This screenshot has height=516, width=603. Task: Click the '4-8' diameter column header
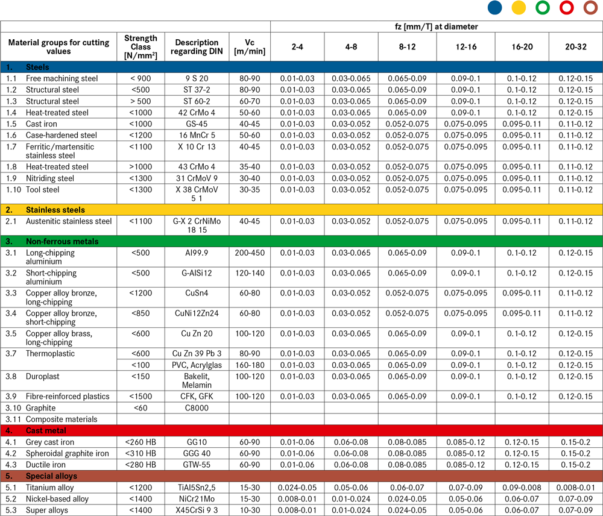click(x=351, y=46)
